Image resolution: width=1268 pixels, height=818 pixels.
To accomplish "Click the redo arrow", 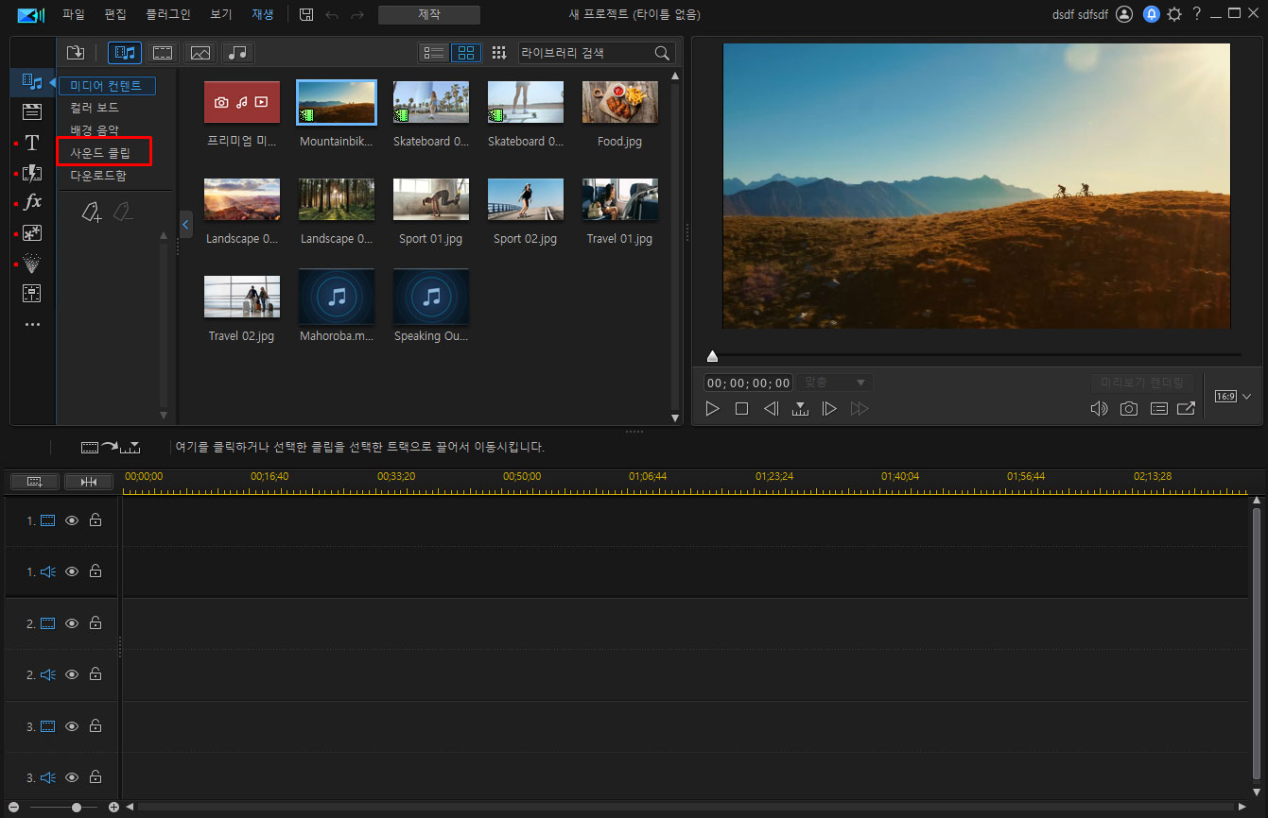I will pos(356,15).
